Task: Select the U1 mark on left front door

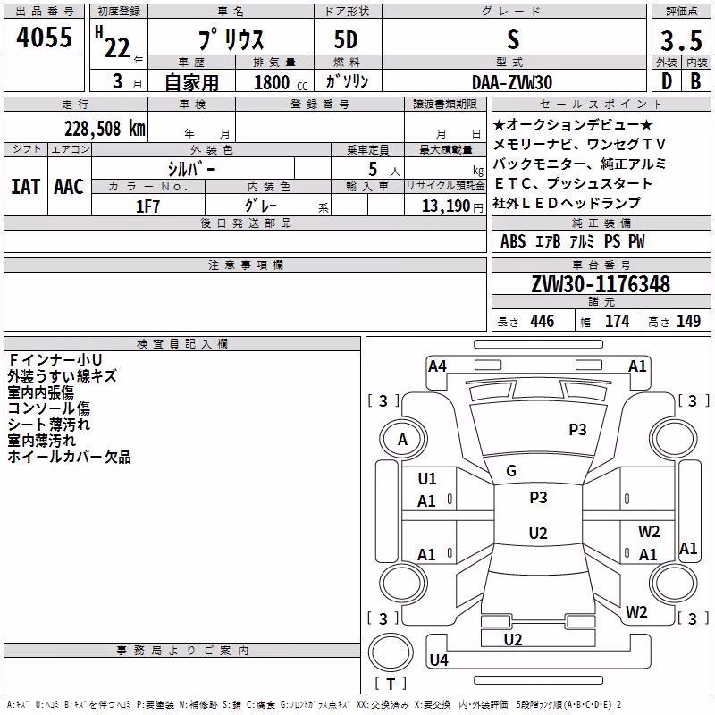Action: coord(427,479)
